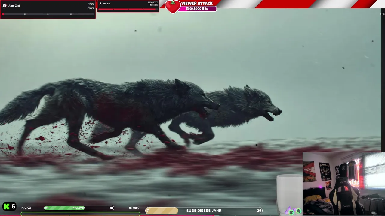This screenshot has height=216, width=385.
Task: Click the KICKS label
Action: click(26, 208)
